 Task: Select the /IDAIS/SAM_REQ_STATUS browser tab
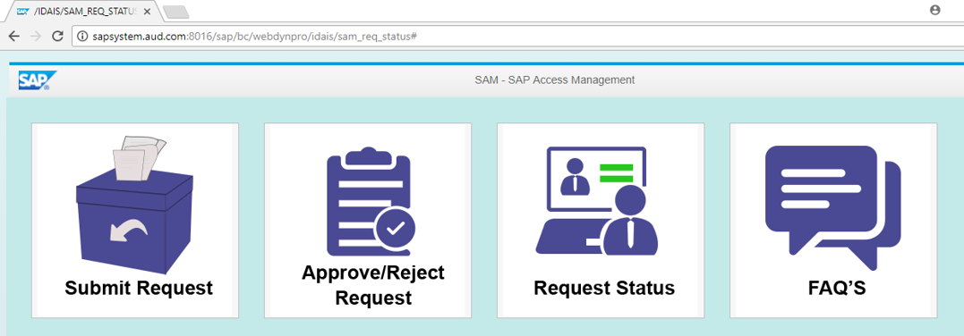click(83, 12)
